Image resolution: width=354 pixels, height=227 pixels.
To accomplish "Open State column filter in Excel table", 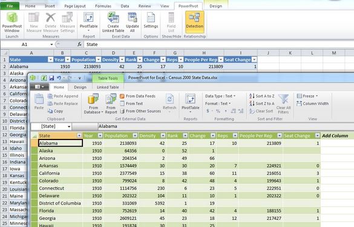I will [51, 60].
